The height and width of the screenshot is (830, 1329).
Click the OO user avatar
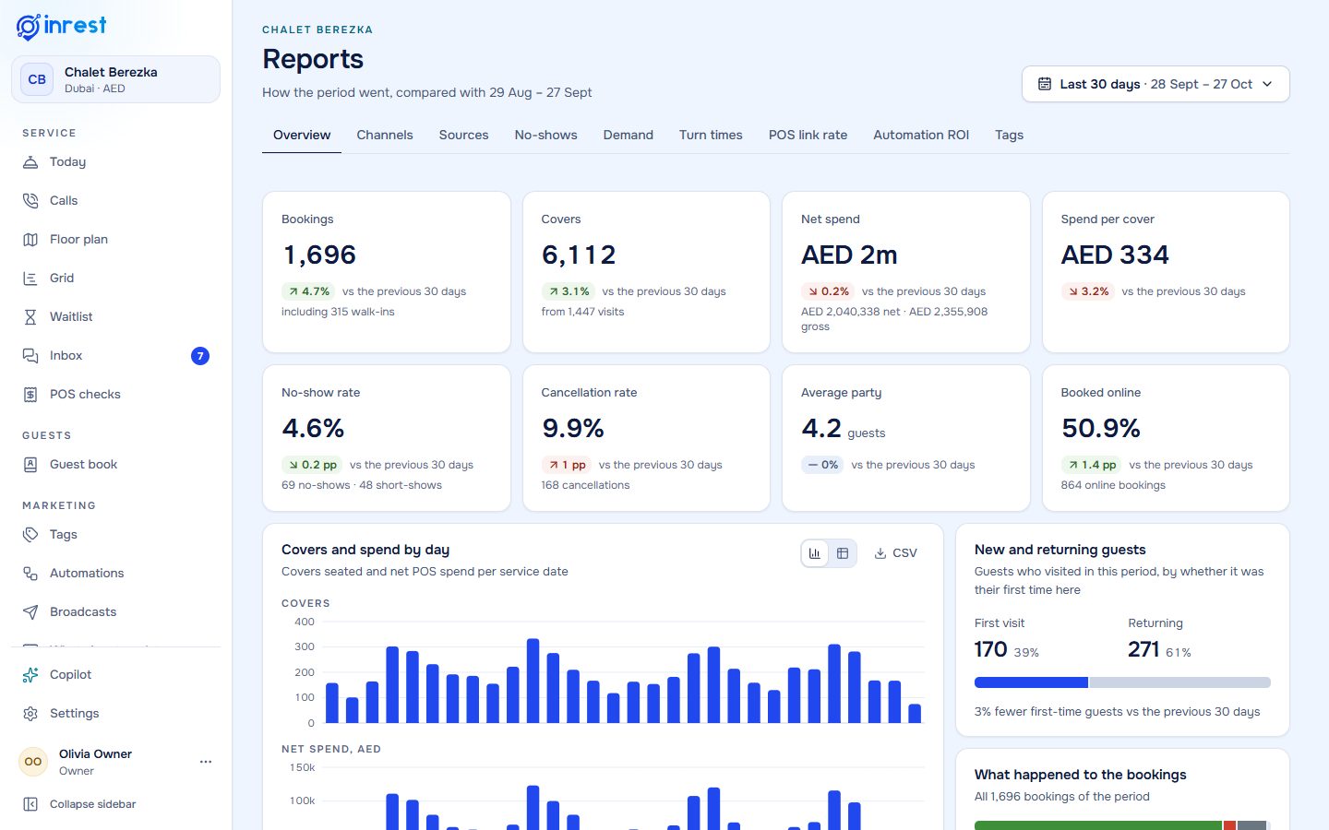[x=33, y=762]
